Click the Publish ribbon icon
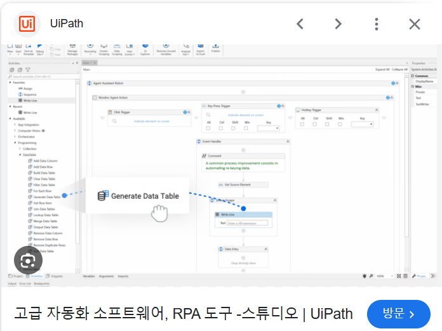This screenshot has width=442, height=331. 216,48
